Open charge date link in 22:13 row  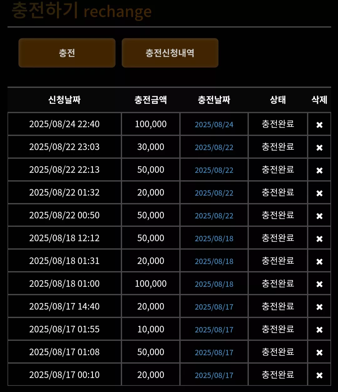pos(214,170)
